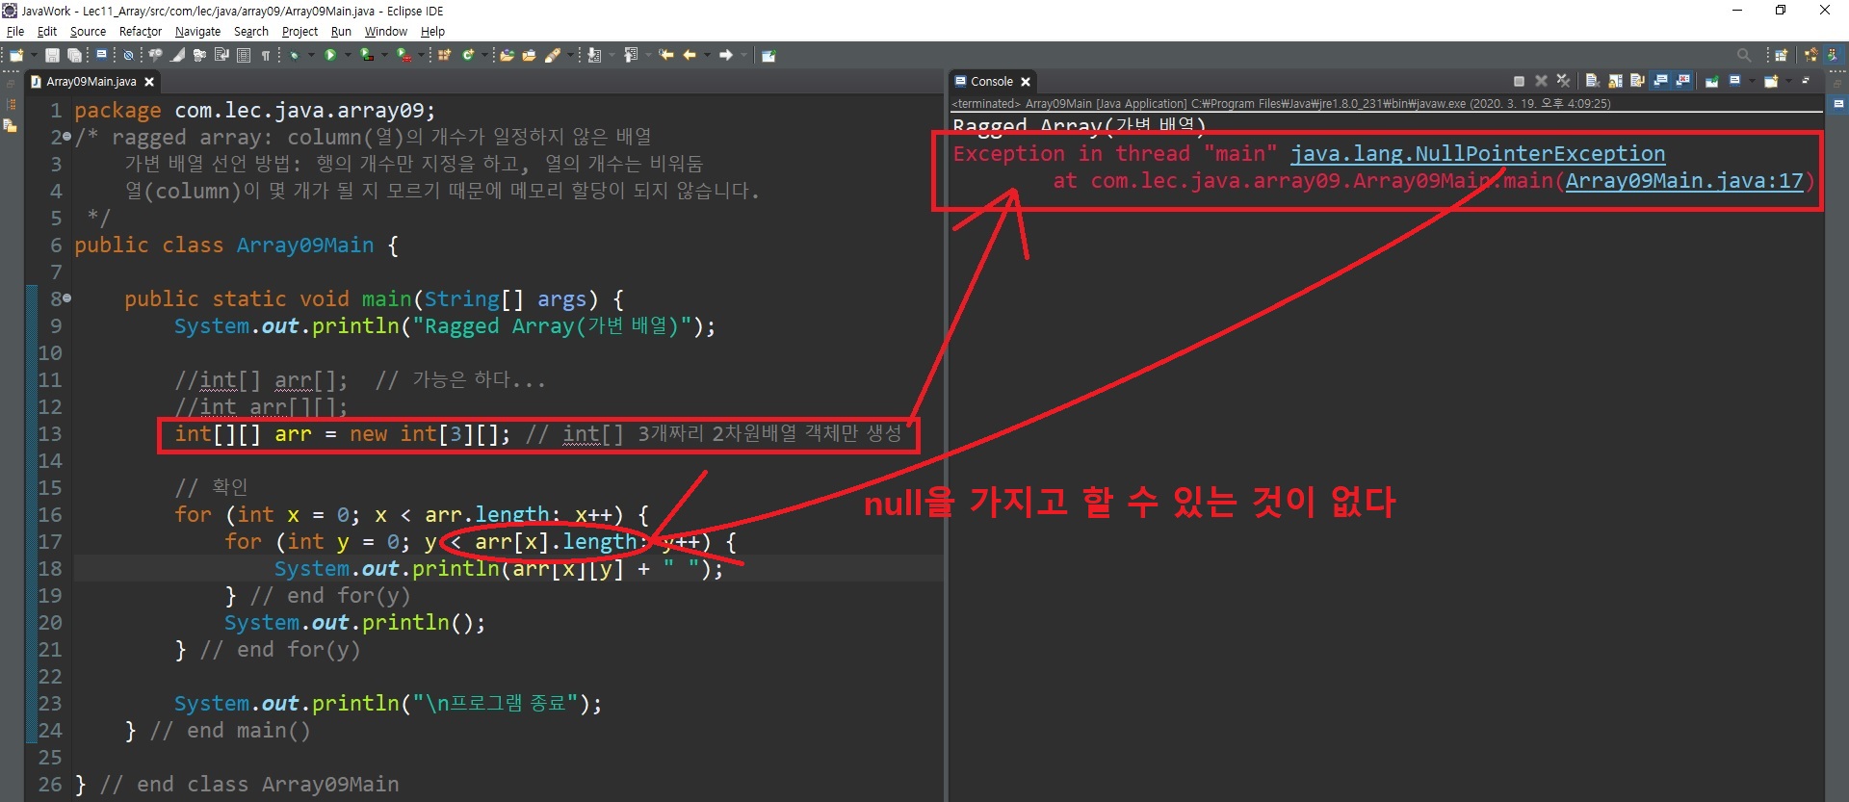The width and height of the screenshot is (1849, 802).
Task: Close the Array09Main.java editor tab
Action: [x=149, y=82]
